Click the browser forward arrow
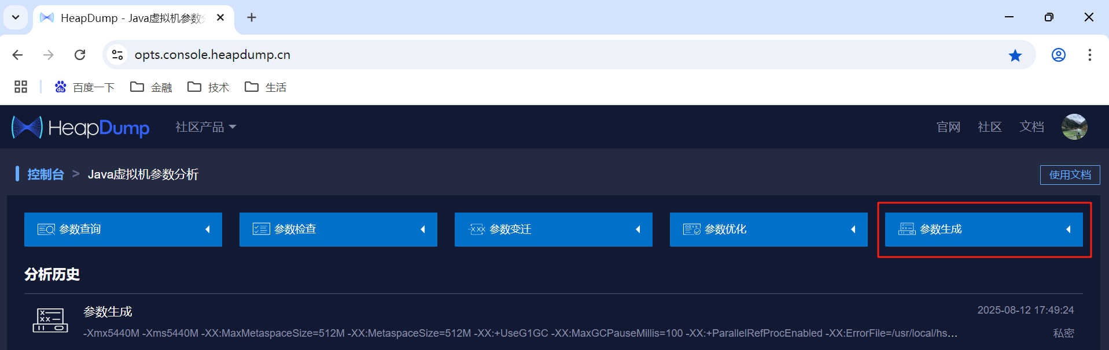 49,55
